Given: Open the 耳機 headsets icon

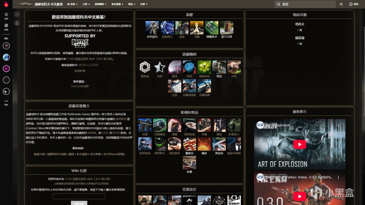Looking at the screenshot, I should click(204, 125).
